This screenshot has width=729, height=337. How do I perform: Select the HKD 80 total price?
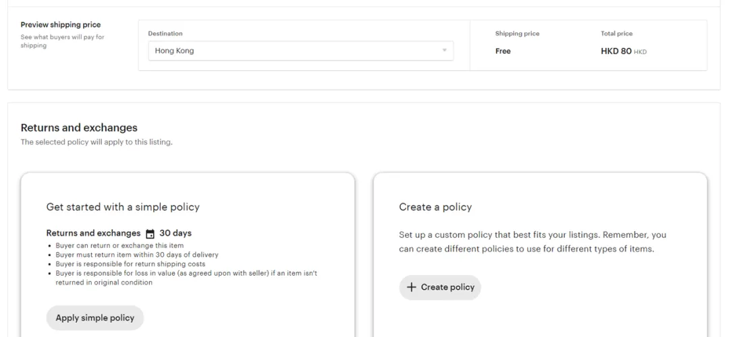pos(616,51)
